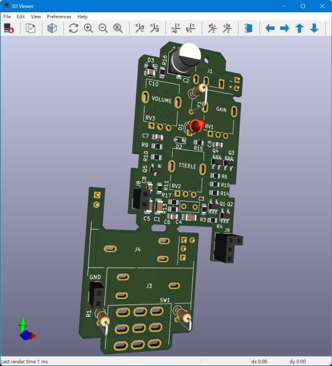Rotate Y clockwise icon
332x366 pixels.
(176, 28)
